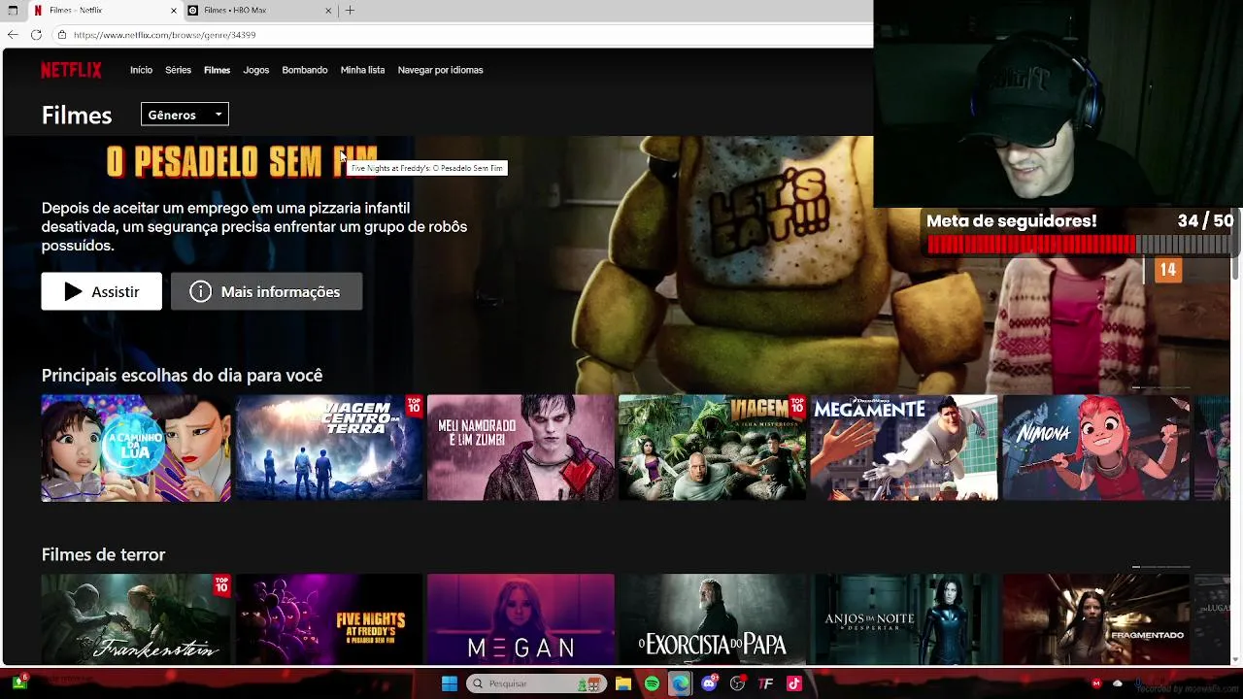The height and width of the screenshot is (699, 1243).
Task: Open Five Nights at Freddy's terror thumbnail
Action: coord(328,619)
